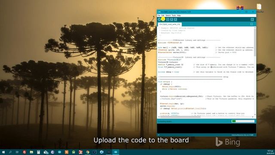Open the taskbar Search magnifier icon
Screen dimensions: 275x155
click(10, 152)
